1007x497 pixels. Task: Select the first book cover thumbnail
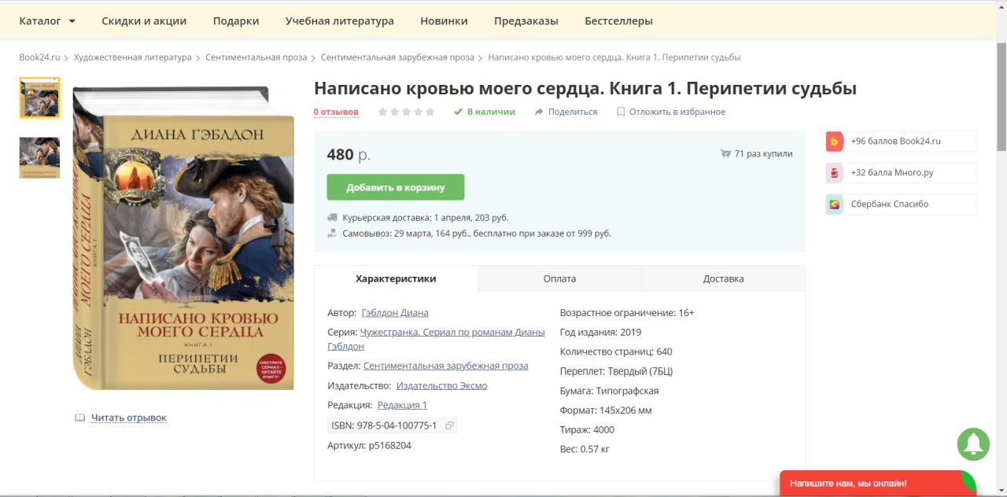click(39, 98)
